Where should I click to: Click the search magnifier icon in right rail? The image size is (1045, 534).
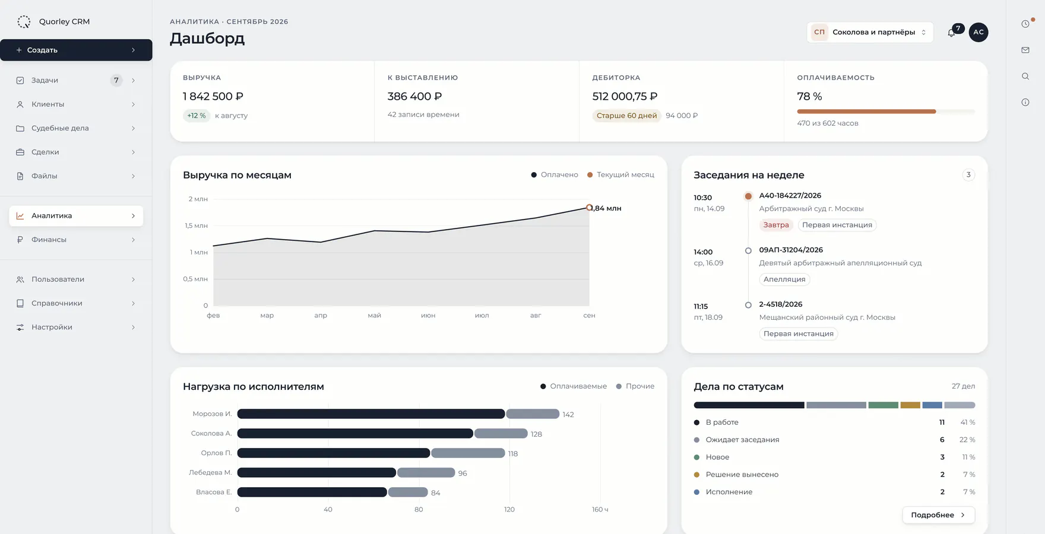click(1025, 76)
